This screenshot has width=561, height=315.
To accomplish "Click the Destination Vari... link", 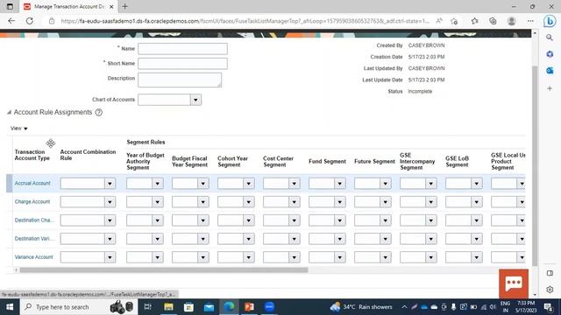I will 33,239.
